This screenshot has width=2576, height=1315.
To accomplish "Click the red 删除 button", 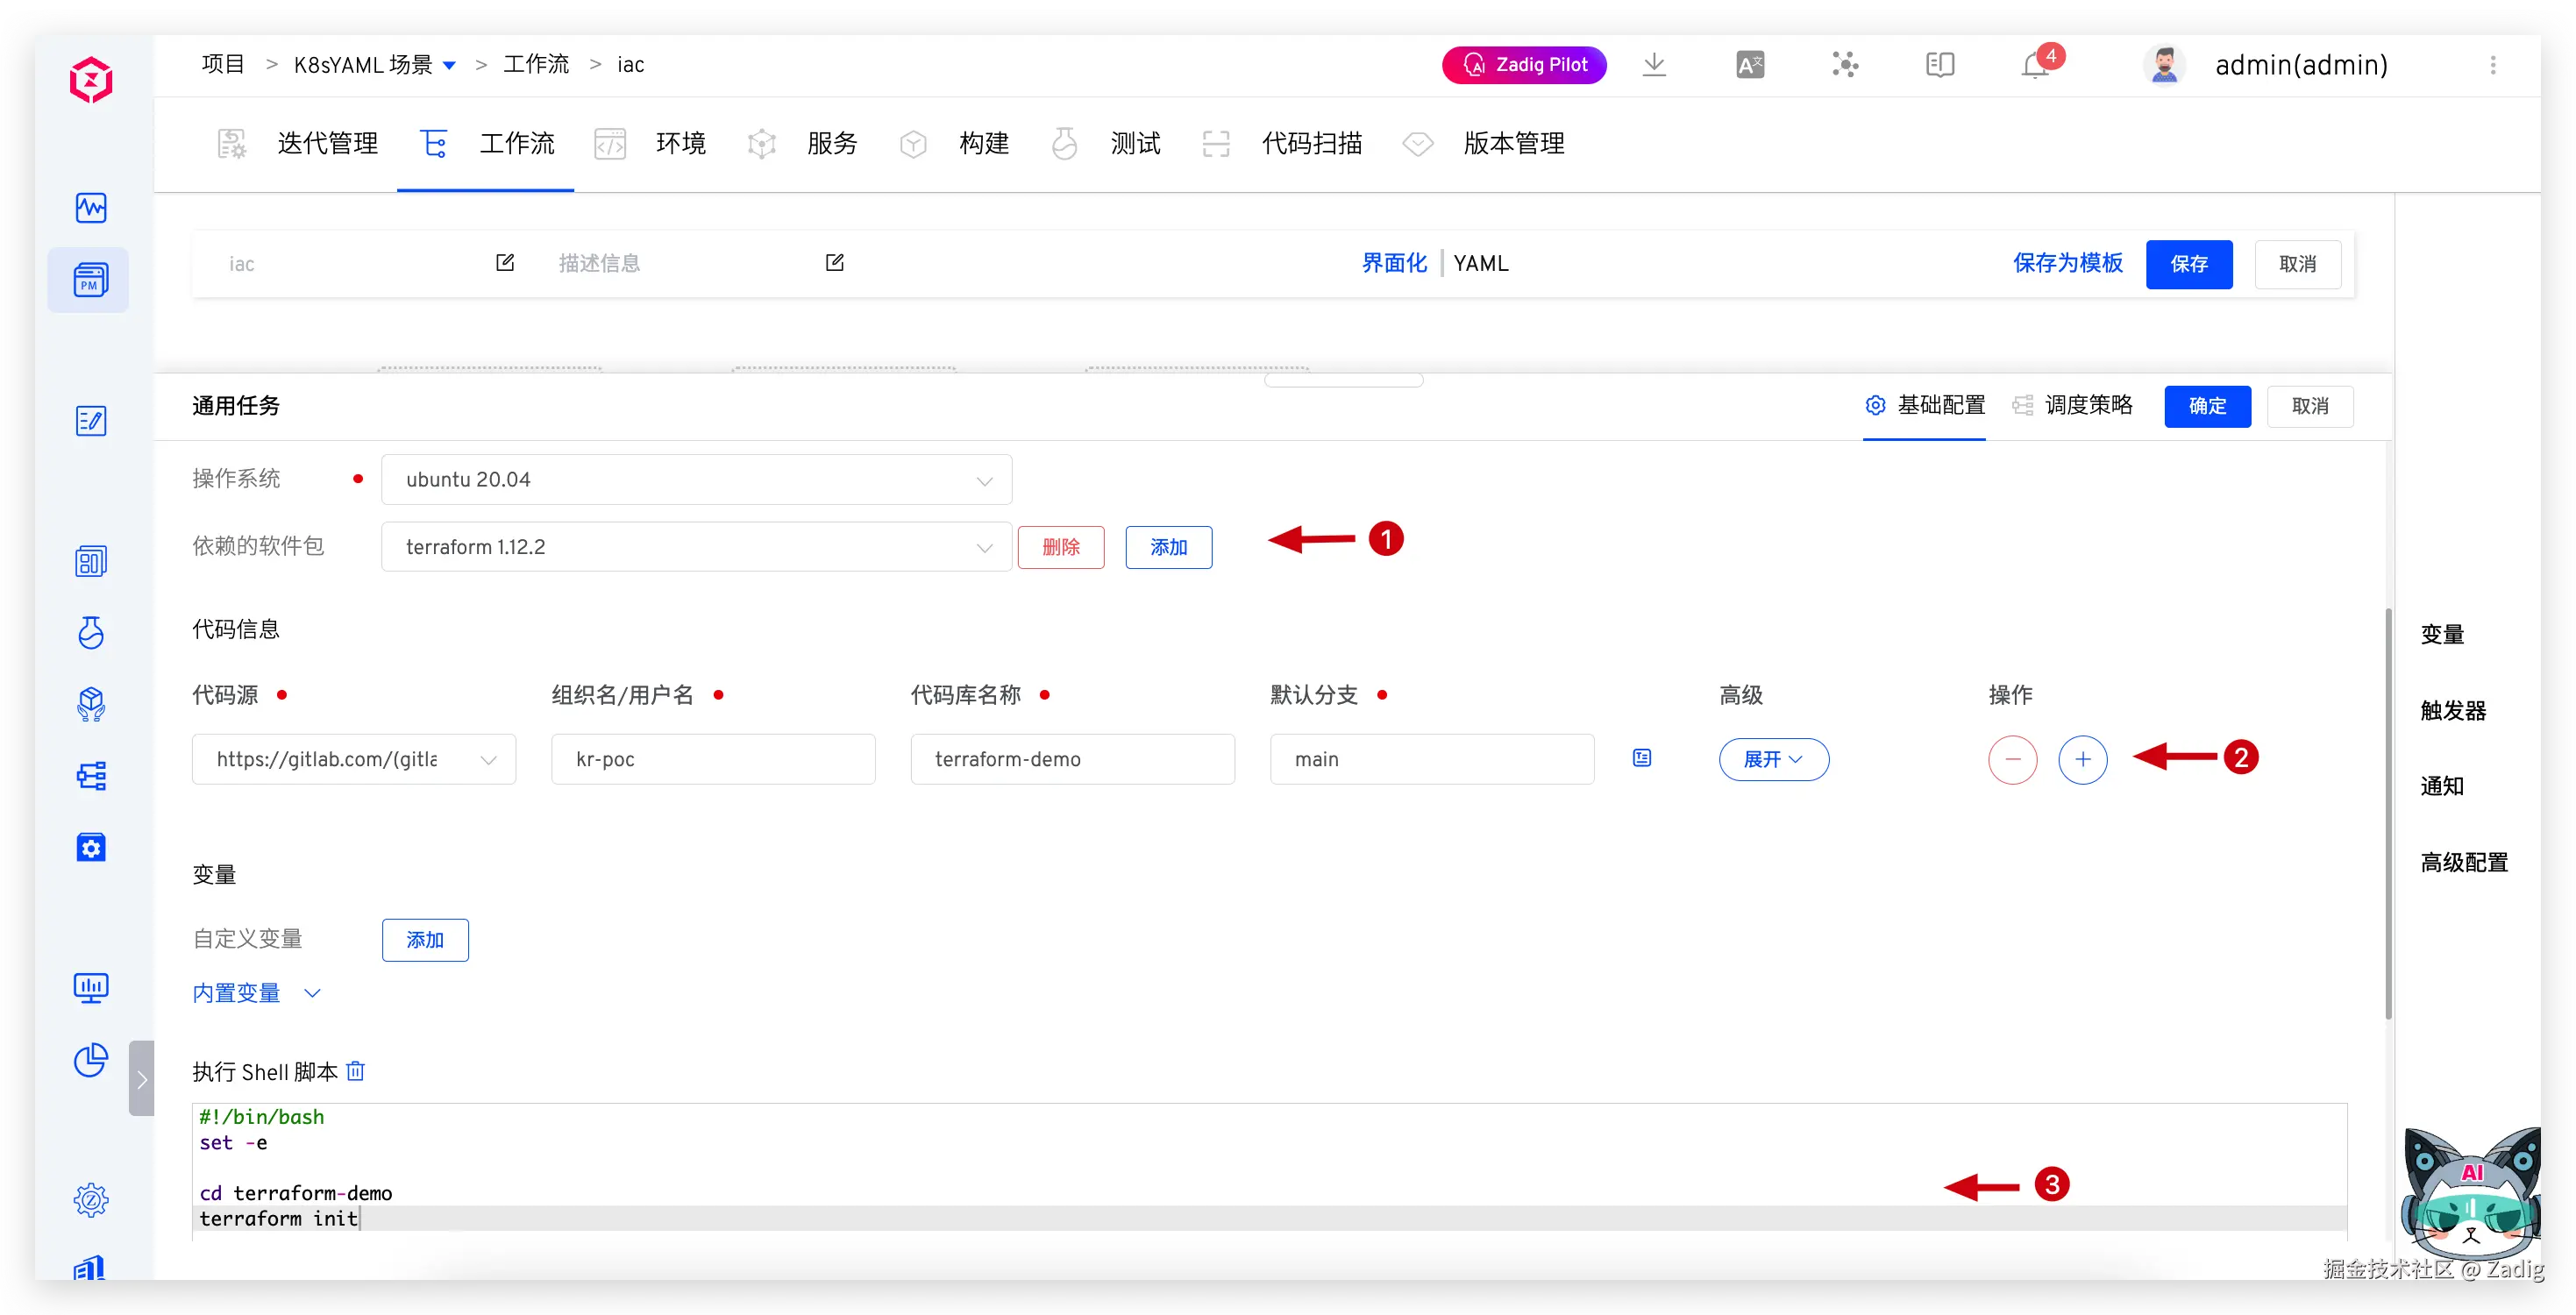I will 1060,547.
